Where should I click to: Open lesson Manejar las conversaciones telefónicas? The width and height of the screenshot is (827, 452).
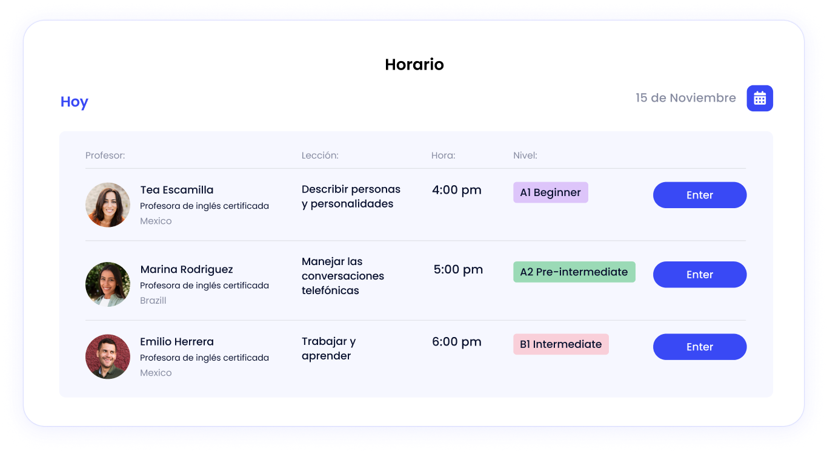[343, 276]
